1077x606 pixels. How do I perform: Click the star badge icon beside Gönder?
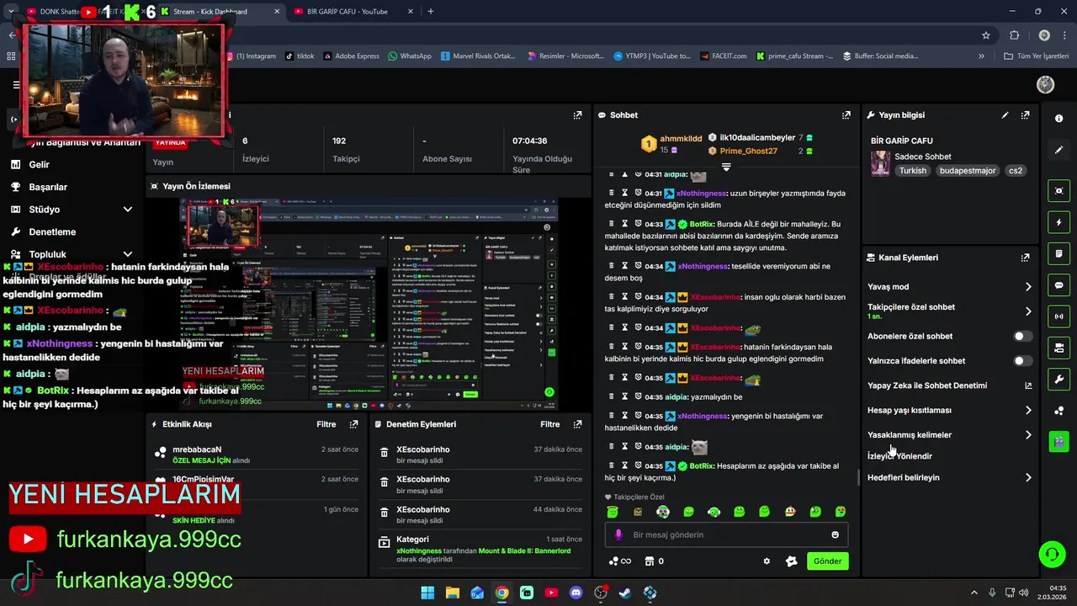(791, 561)
